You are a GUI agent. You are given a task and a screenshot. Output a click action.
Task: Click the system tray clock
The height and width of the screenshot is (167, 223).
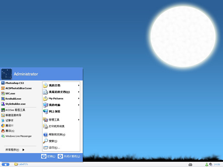click(217, 164)
